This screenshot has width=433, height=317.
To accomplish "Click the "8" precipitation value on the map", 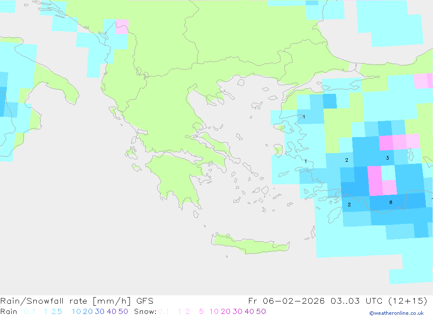I will tap(391, 202).
